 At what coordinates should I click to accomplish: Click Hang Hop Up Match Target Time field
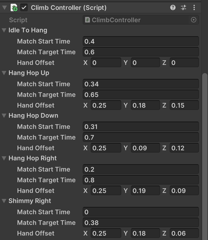coord(141,95)
